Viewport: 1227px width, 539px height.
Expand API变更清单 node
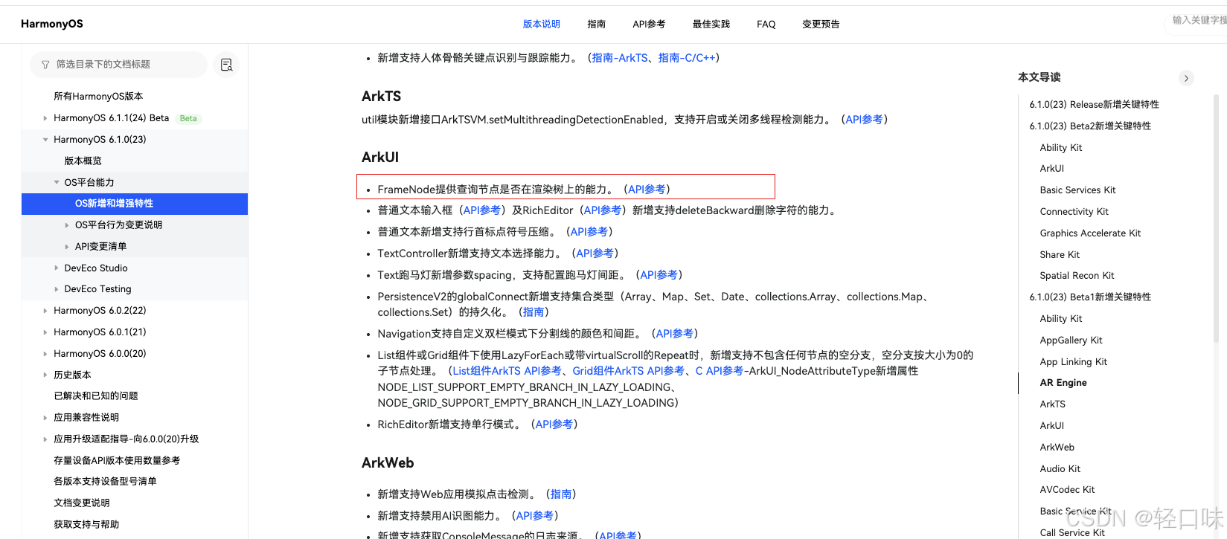click(66, 247)
